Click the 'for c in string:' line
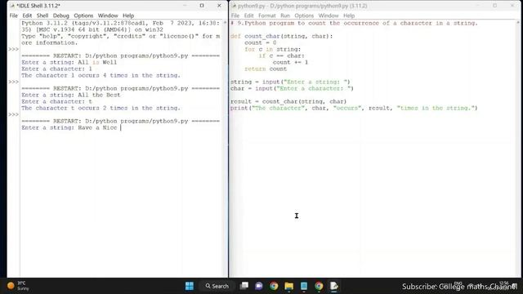Image resolution: width=523 pixels, height=294 pixels. point(272,49)
